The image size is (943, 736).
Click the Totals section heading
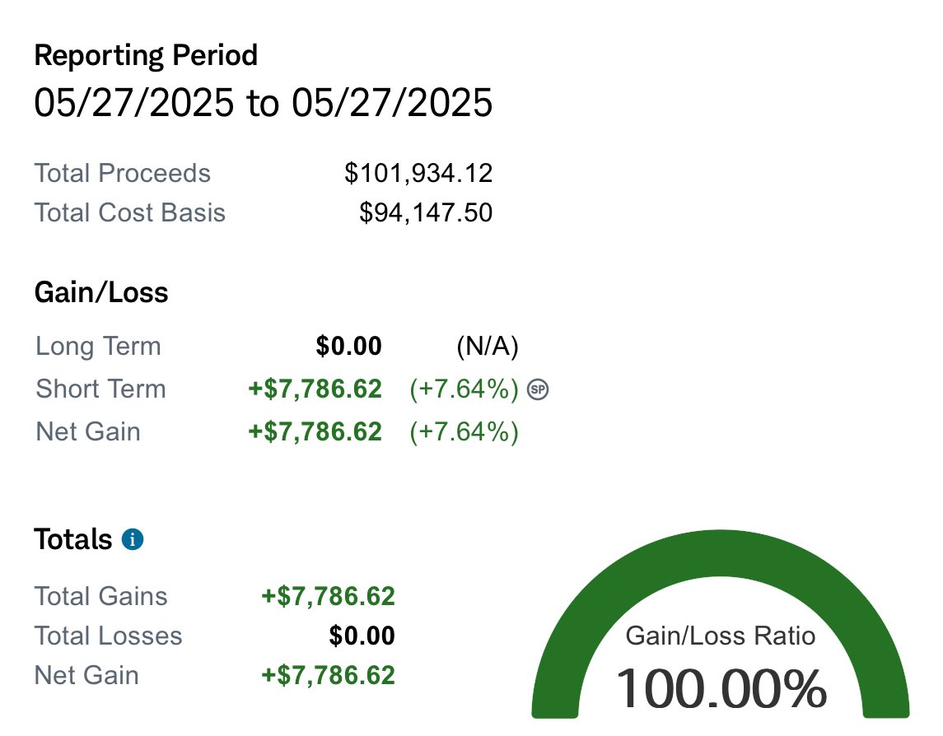click(73, 539)
